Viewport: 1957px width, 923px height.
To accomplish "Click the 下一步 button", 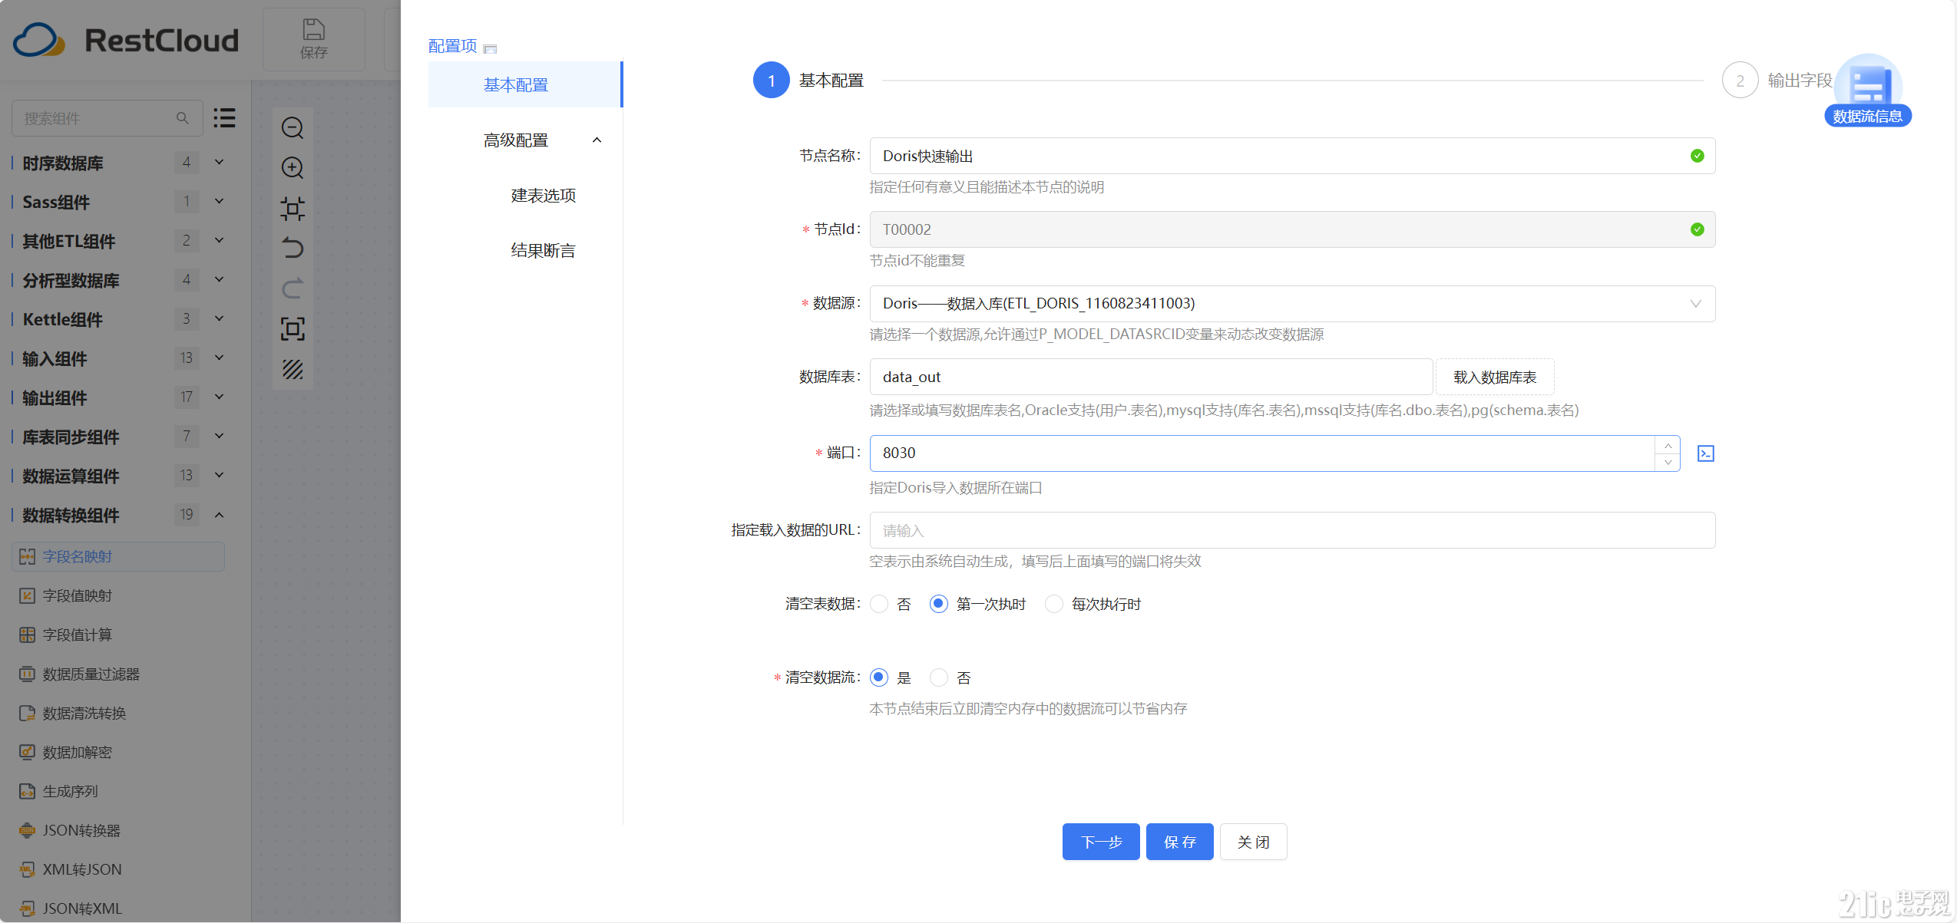I will [1100, 842].
